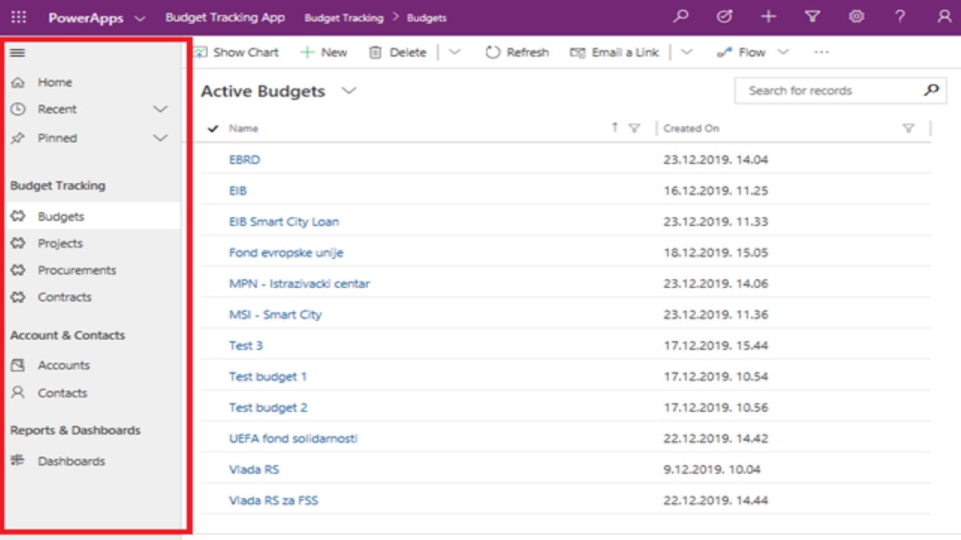The width and height of the screenshot is (961, 540).
Task: Open the Flow dropdown chevron
Action: 783,52
